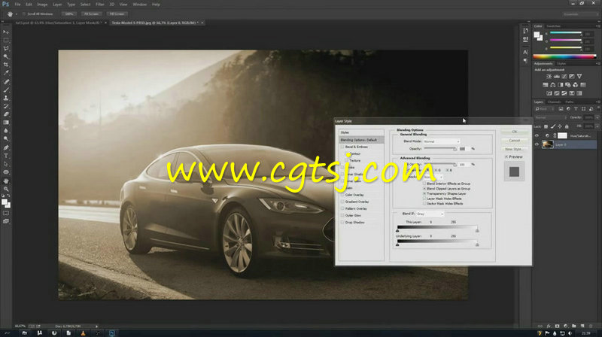Hide Layer 0 using eye icon
The image size is (602, 337).
(537, 144)
